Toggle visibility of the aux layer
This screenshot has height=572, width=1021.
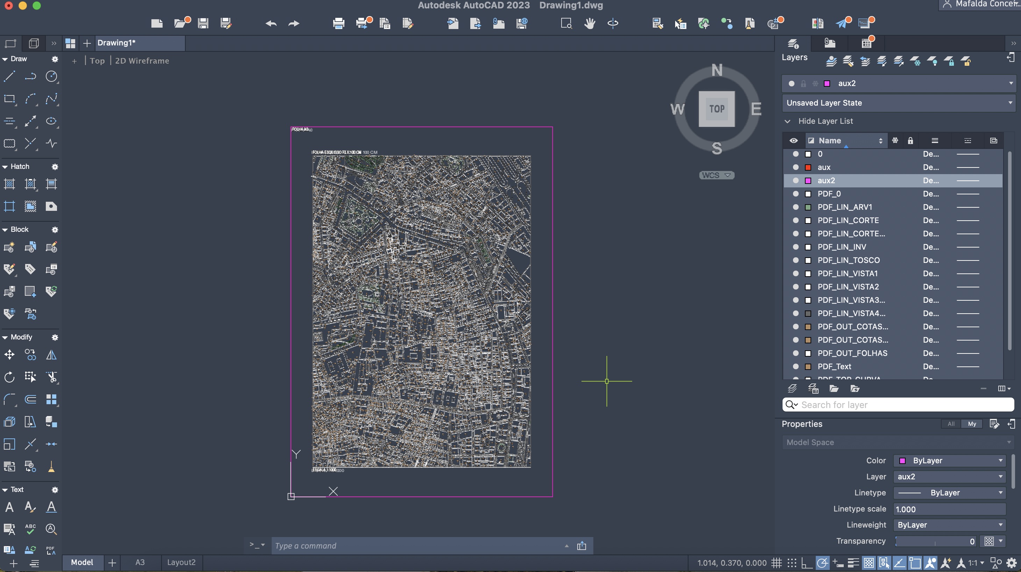(795, 167)
